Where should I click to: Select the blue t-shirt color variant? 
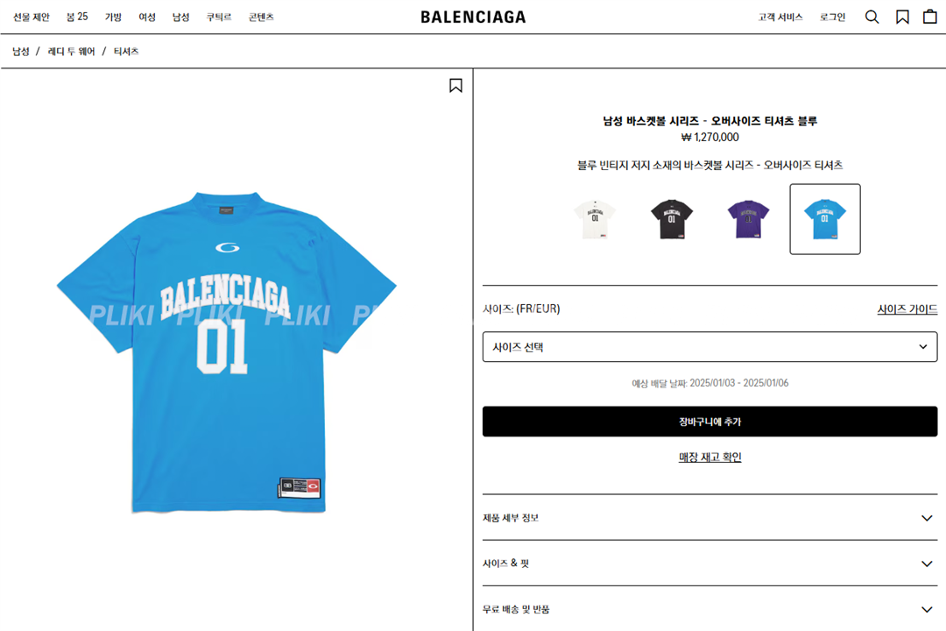pyautogui.click(x=825, y=219)
